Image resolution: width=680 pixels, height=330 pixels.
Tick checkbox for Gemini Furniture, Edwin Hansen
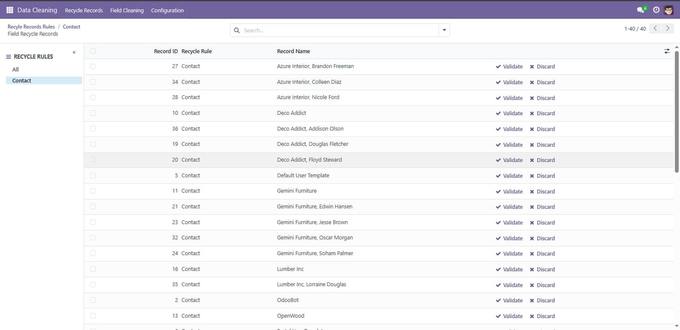tap(93, 207)
